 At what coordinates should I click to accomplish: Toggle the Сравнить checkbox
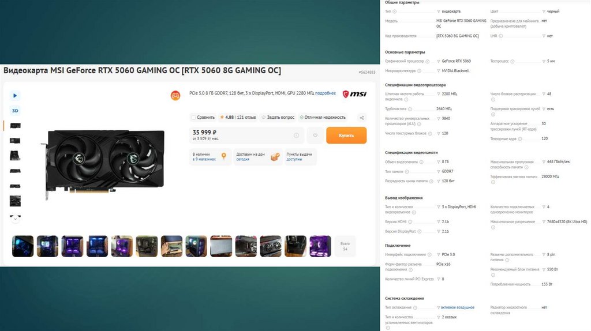[x=194, y=118]
